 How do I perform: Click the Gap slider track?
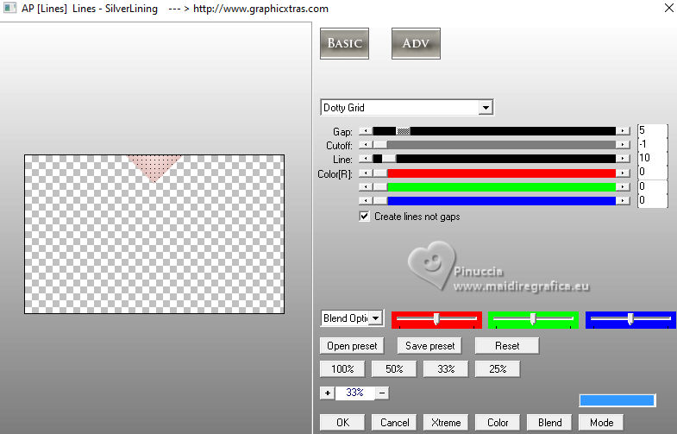click(494, 131)
